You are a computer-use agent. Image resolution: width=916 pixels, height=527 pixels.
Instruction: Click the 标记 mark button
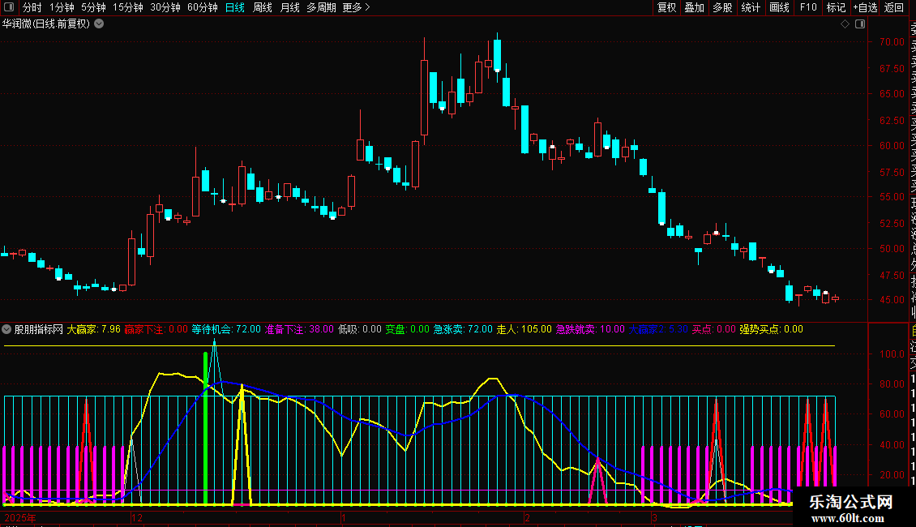(836, 7)
